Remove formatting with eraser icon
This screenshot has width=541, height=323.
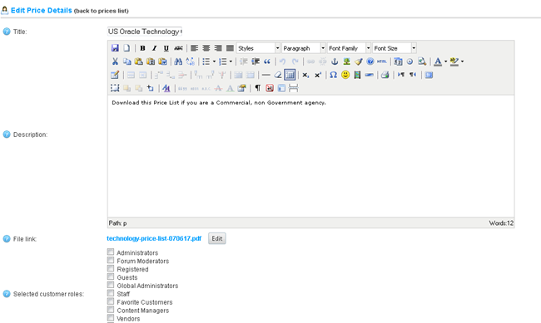click(x=278, y=75)
